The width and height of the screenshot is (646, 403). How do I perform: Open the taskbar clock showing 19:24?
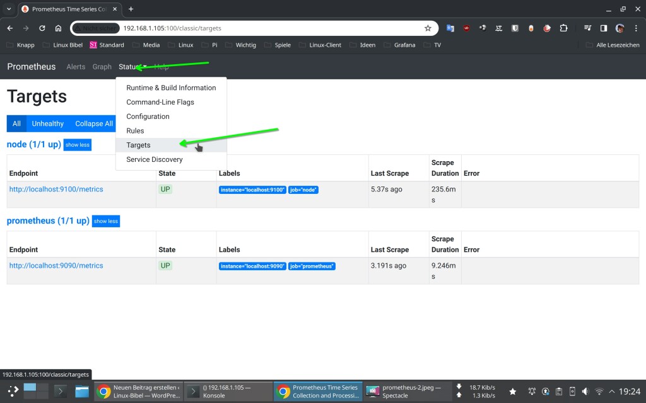[630, 392]
